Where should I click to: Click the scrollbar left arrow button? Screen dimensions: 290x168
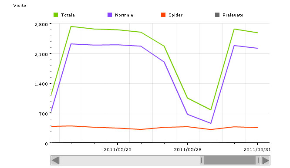click(x=55, y=160)
